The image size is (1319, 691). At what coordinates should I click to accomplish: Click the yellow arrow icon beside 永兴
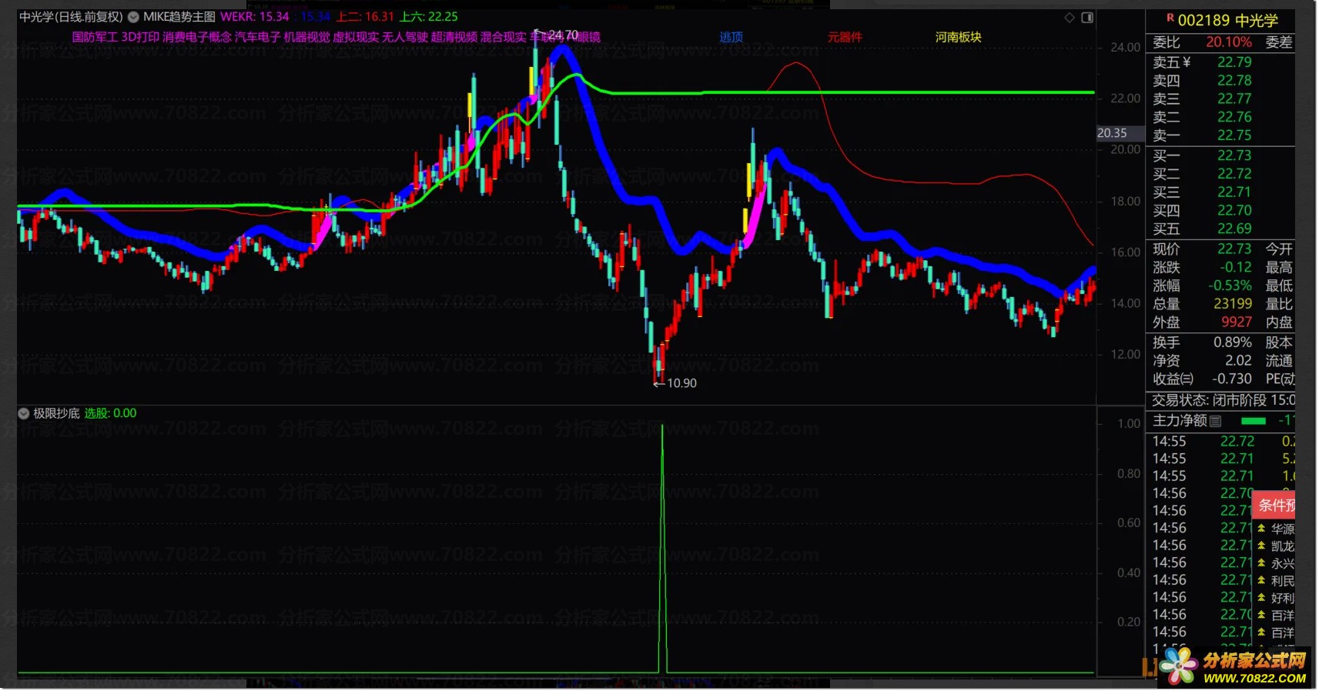click(1261, 563)
